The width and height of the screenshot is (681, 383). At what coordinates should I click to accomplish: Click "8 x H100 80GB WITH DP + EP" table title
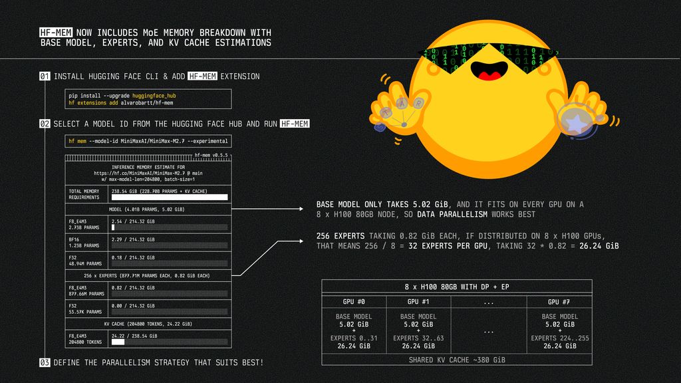[x=457, y=287]
